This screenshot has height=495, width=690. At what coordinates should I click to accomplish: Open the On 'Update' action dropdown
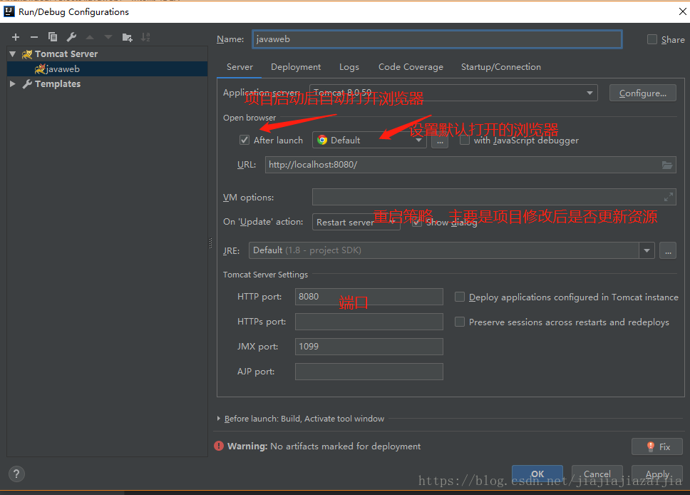[x=356, y=222]
